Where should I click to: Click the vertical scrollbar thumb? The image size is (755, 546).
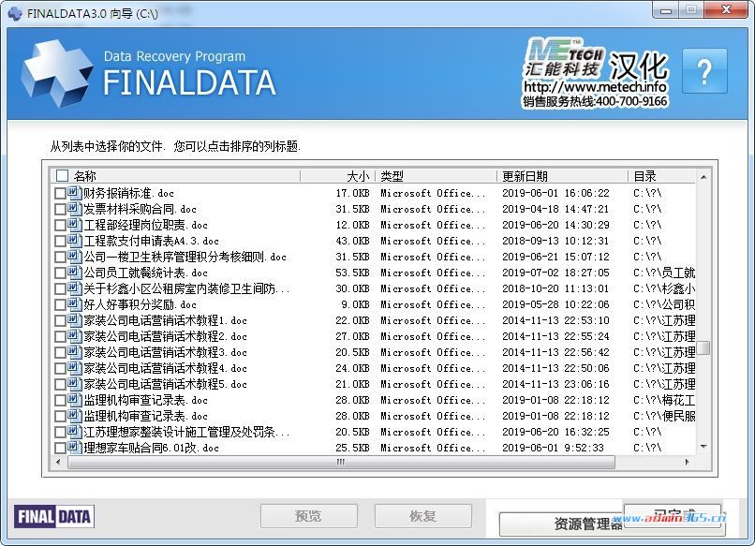tap(703, 347)
